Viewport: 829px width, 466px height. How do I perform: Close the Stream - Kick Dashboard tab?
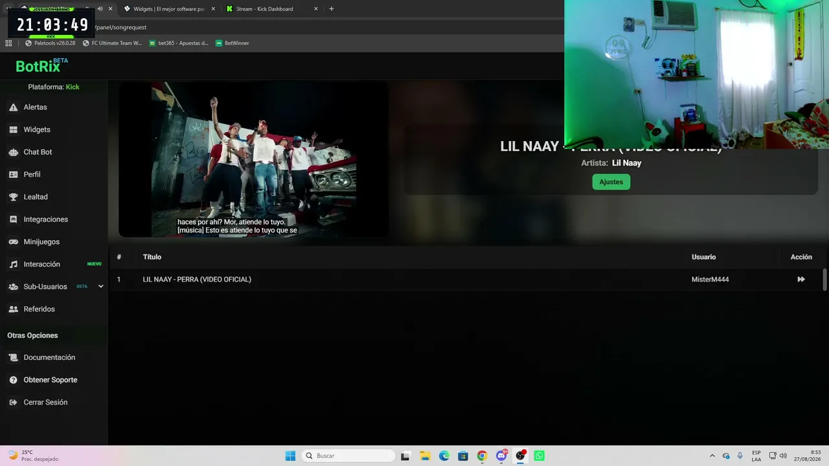(316, 9)
